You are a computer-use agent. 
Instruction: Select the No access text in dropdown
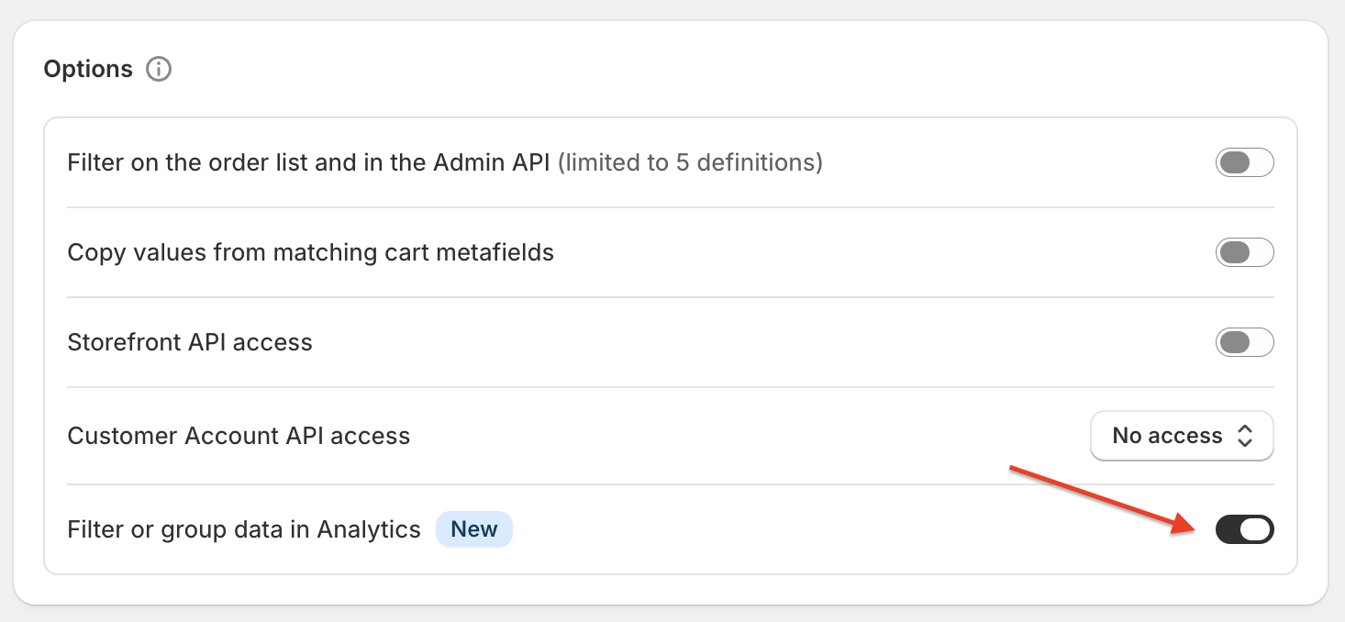coord(1167,436)
